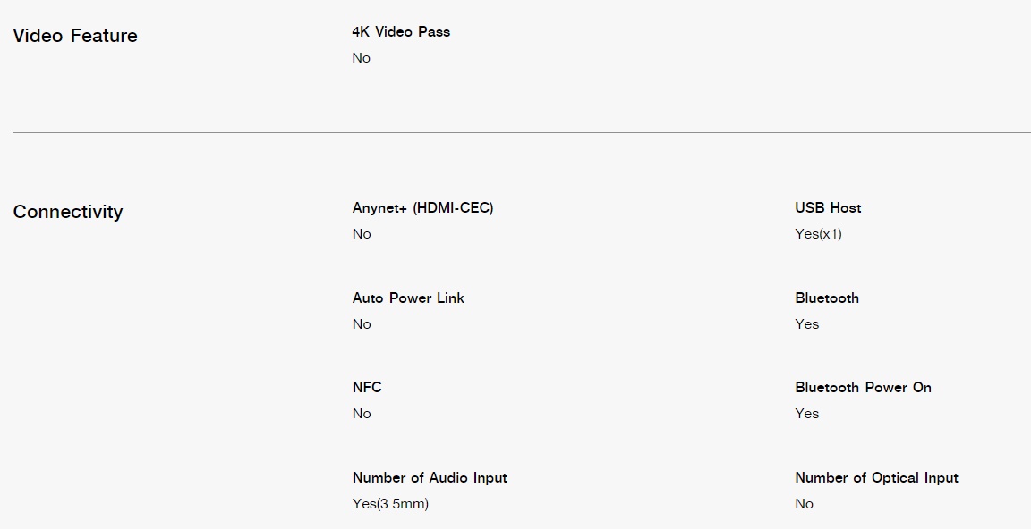The image size is (1031, 529).
Task: Click the Yes(x1) value under USB Host
Action: click(818, 233)
